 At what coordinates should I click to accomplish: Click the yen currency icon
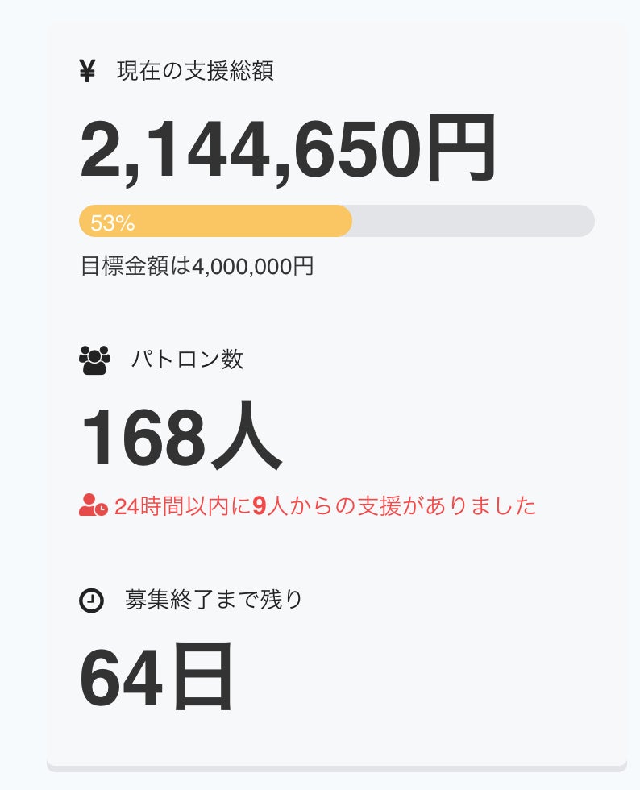point(87,72)
